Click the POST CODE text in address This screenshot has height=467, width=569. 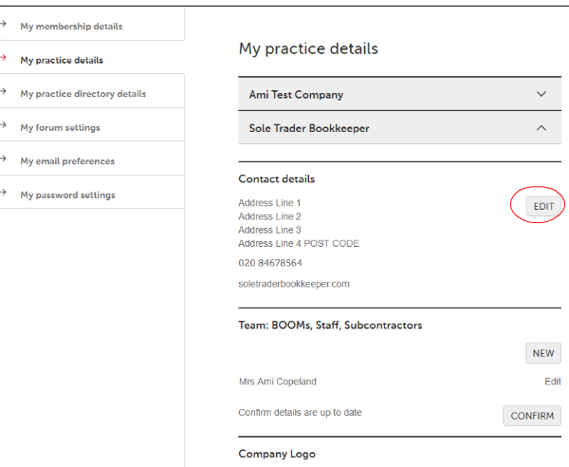331,244
